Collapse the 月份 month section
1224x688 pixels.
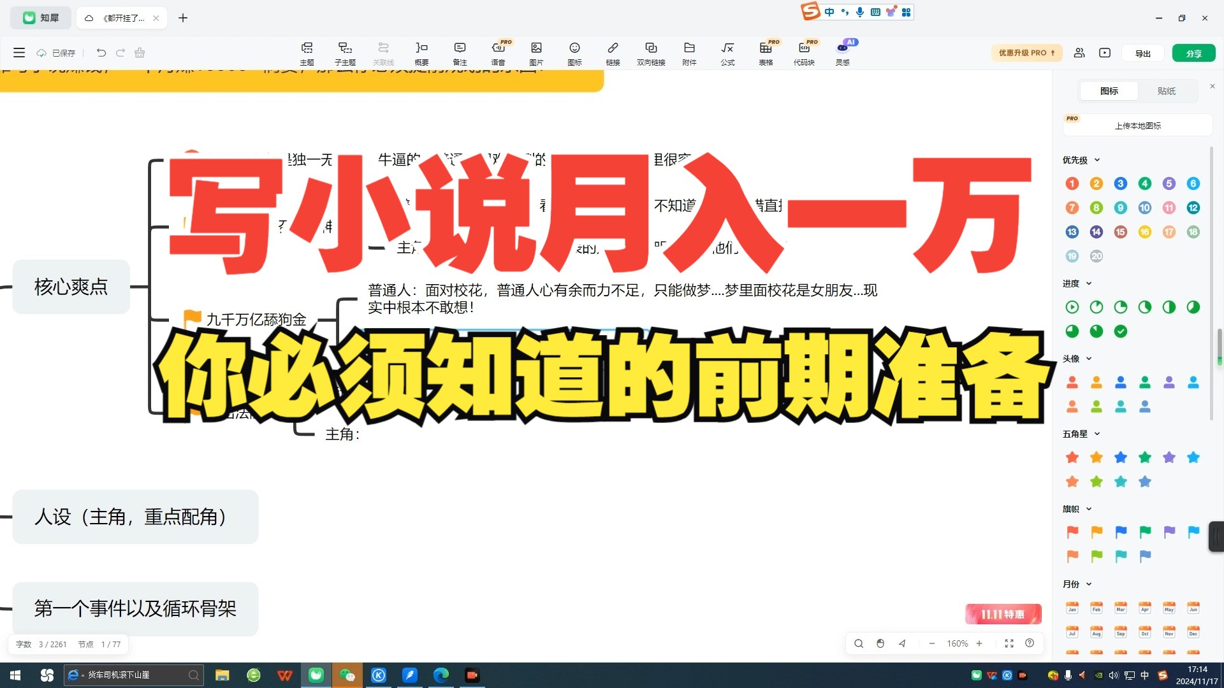[x=1089, y=584]
